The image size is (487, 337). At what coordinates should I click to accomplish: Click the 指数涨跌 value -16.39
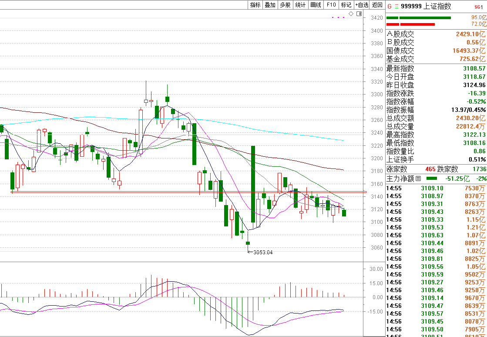tap(477, 93)
